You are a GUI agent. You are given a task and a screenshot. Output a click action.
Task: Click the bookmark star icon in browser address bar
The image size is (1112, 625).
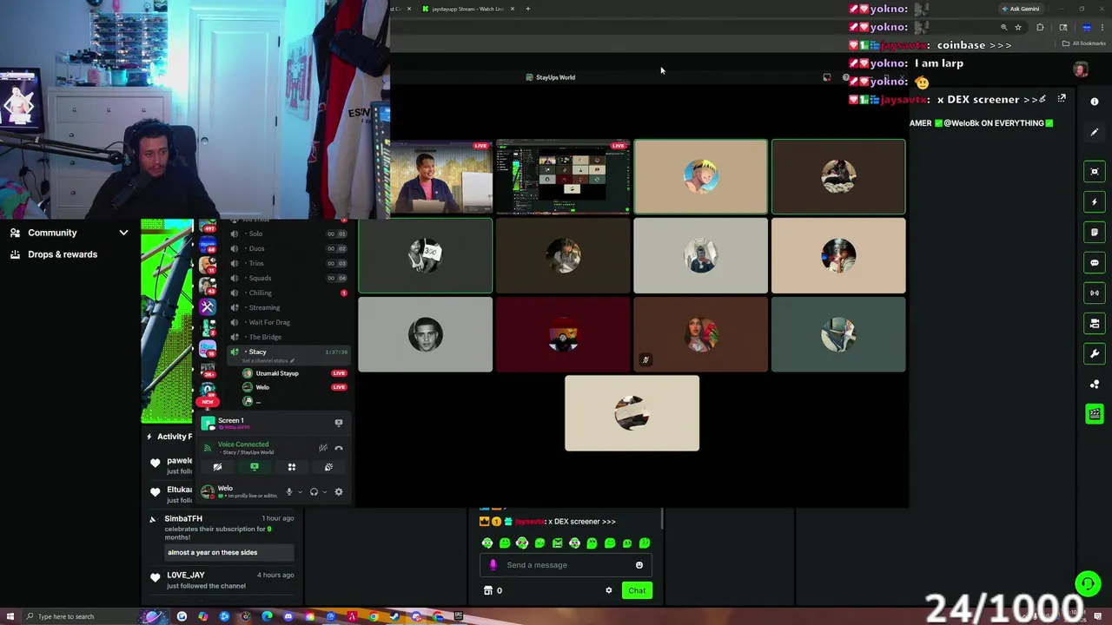click(1018, 27)
